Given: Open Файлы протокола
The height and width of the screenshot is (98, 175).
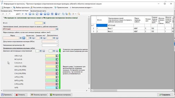Looking at the screenshot, I should pyautogui.click(x=21, y=8).
